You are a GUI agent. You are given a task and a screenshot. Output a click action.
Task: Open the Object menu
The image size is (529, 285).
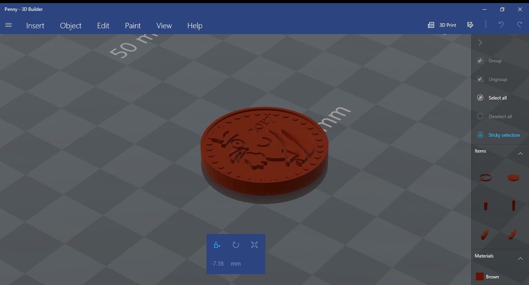pos(70,26)
